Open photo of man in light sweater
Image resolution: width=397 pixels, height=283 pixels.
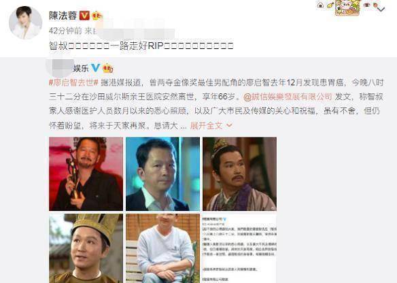click(162, 248)
